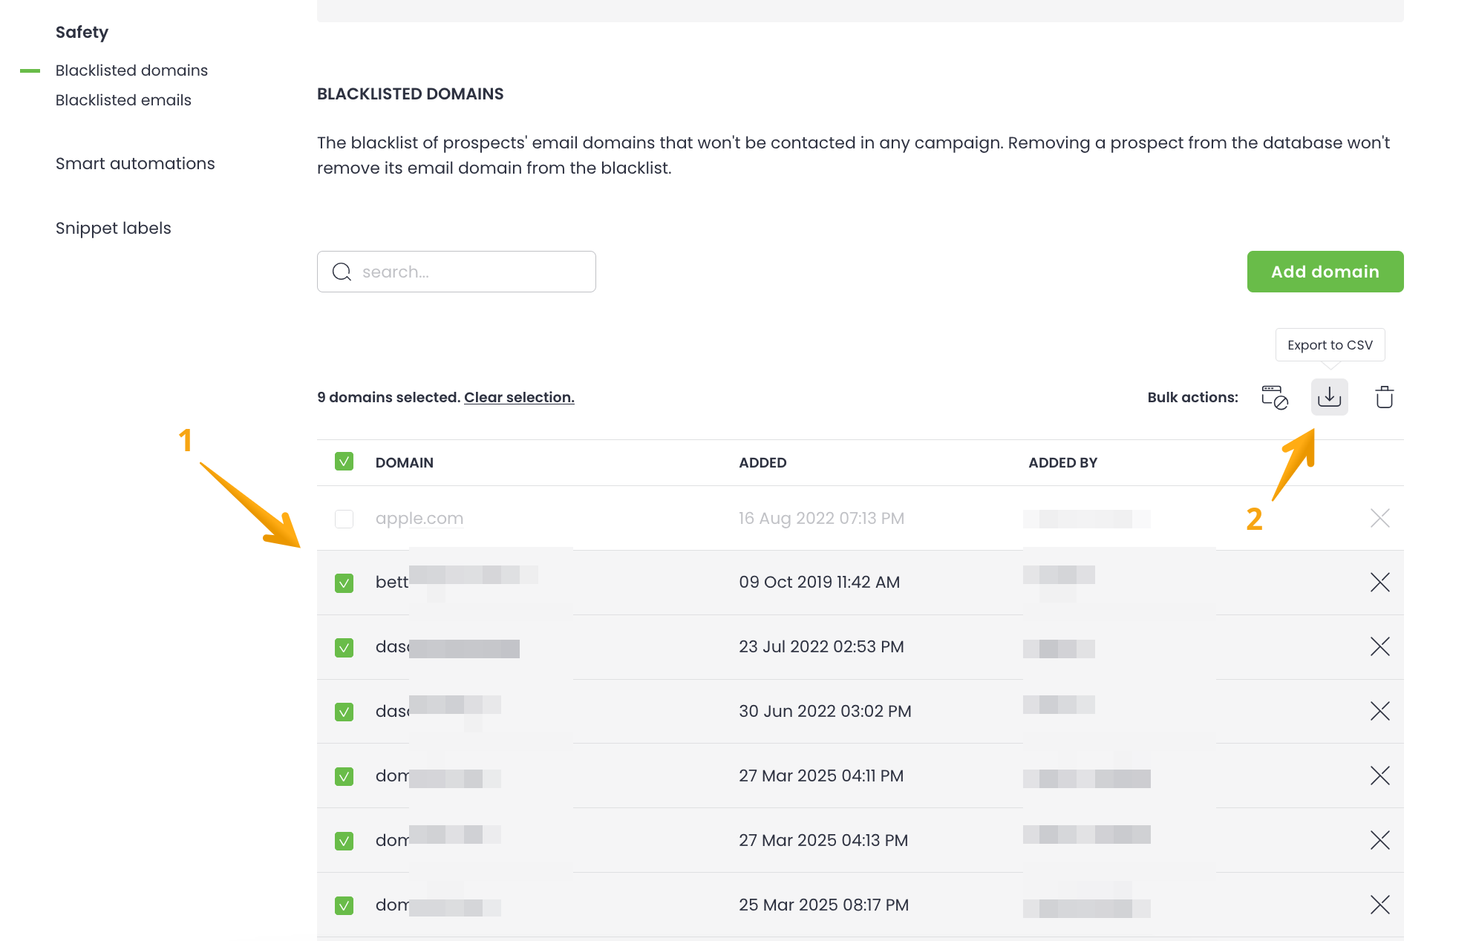Click the Add domain button
This screenshot has height=941, width=1476.
tap(1325, 272)
